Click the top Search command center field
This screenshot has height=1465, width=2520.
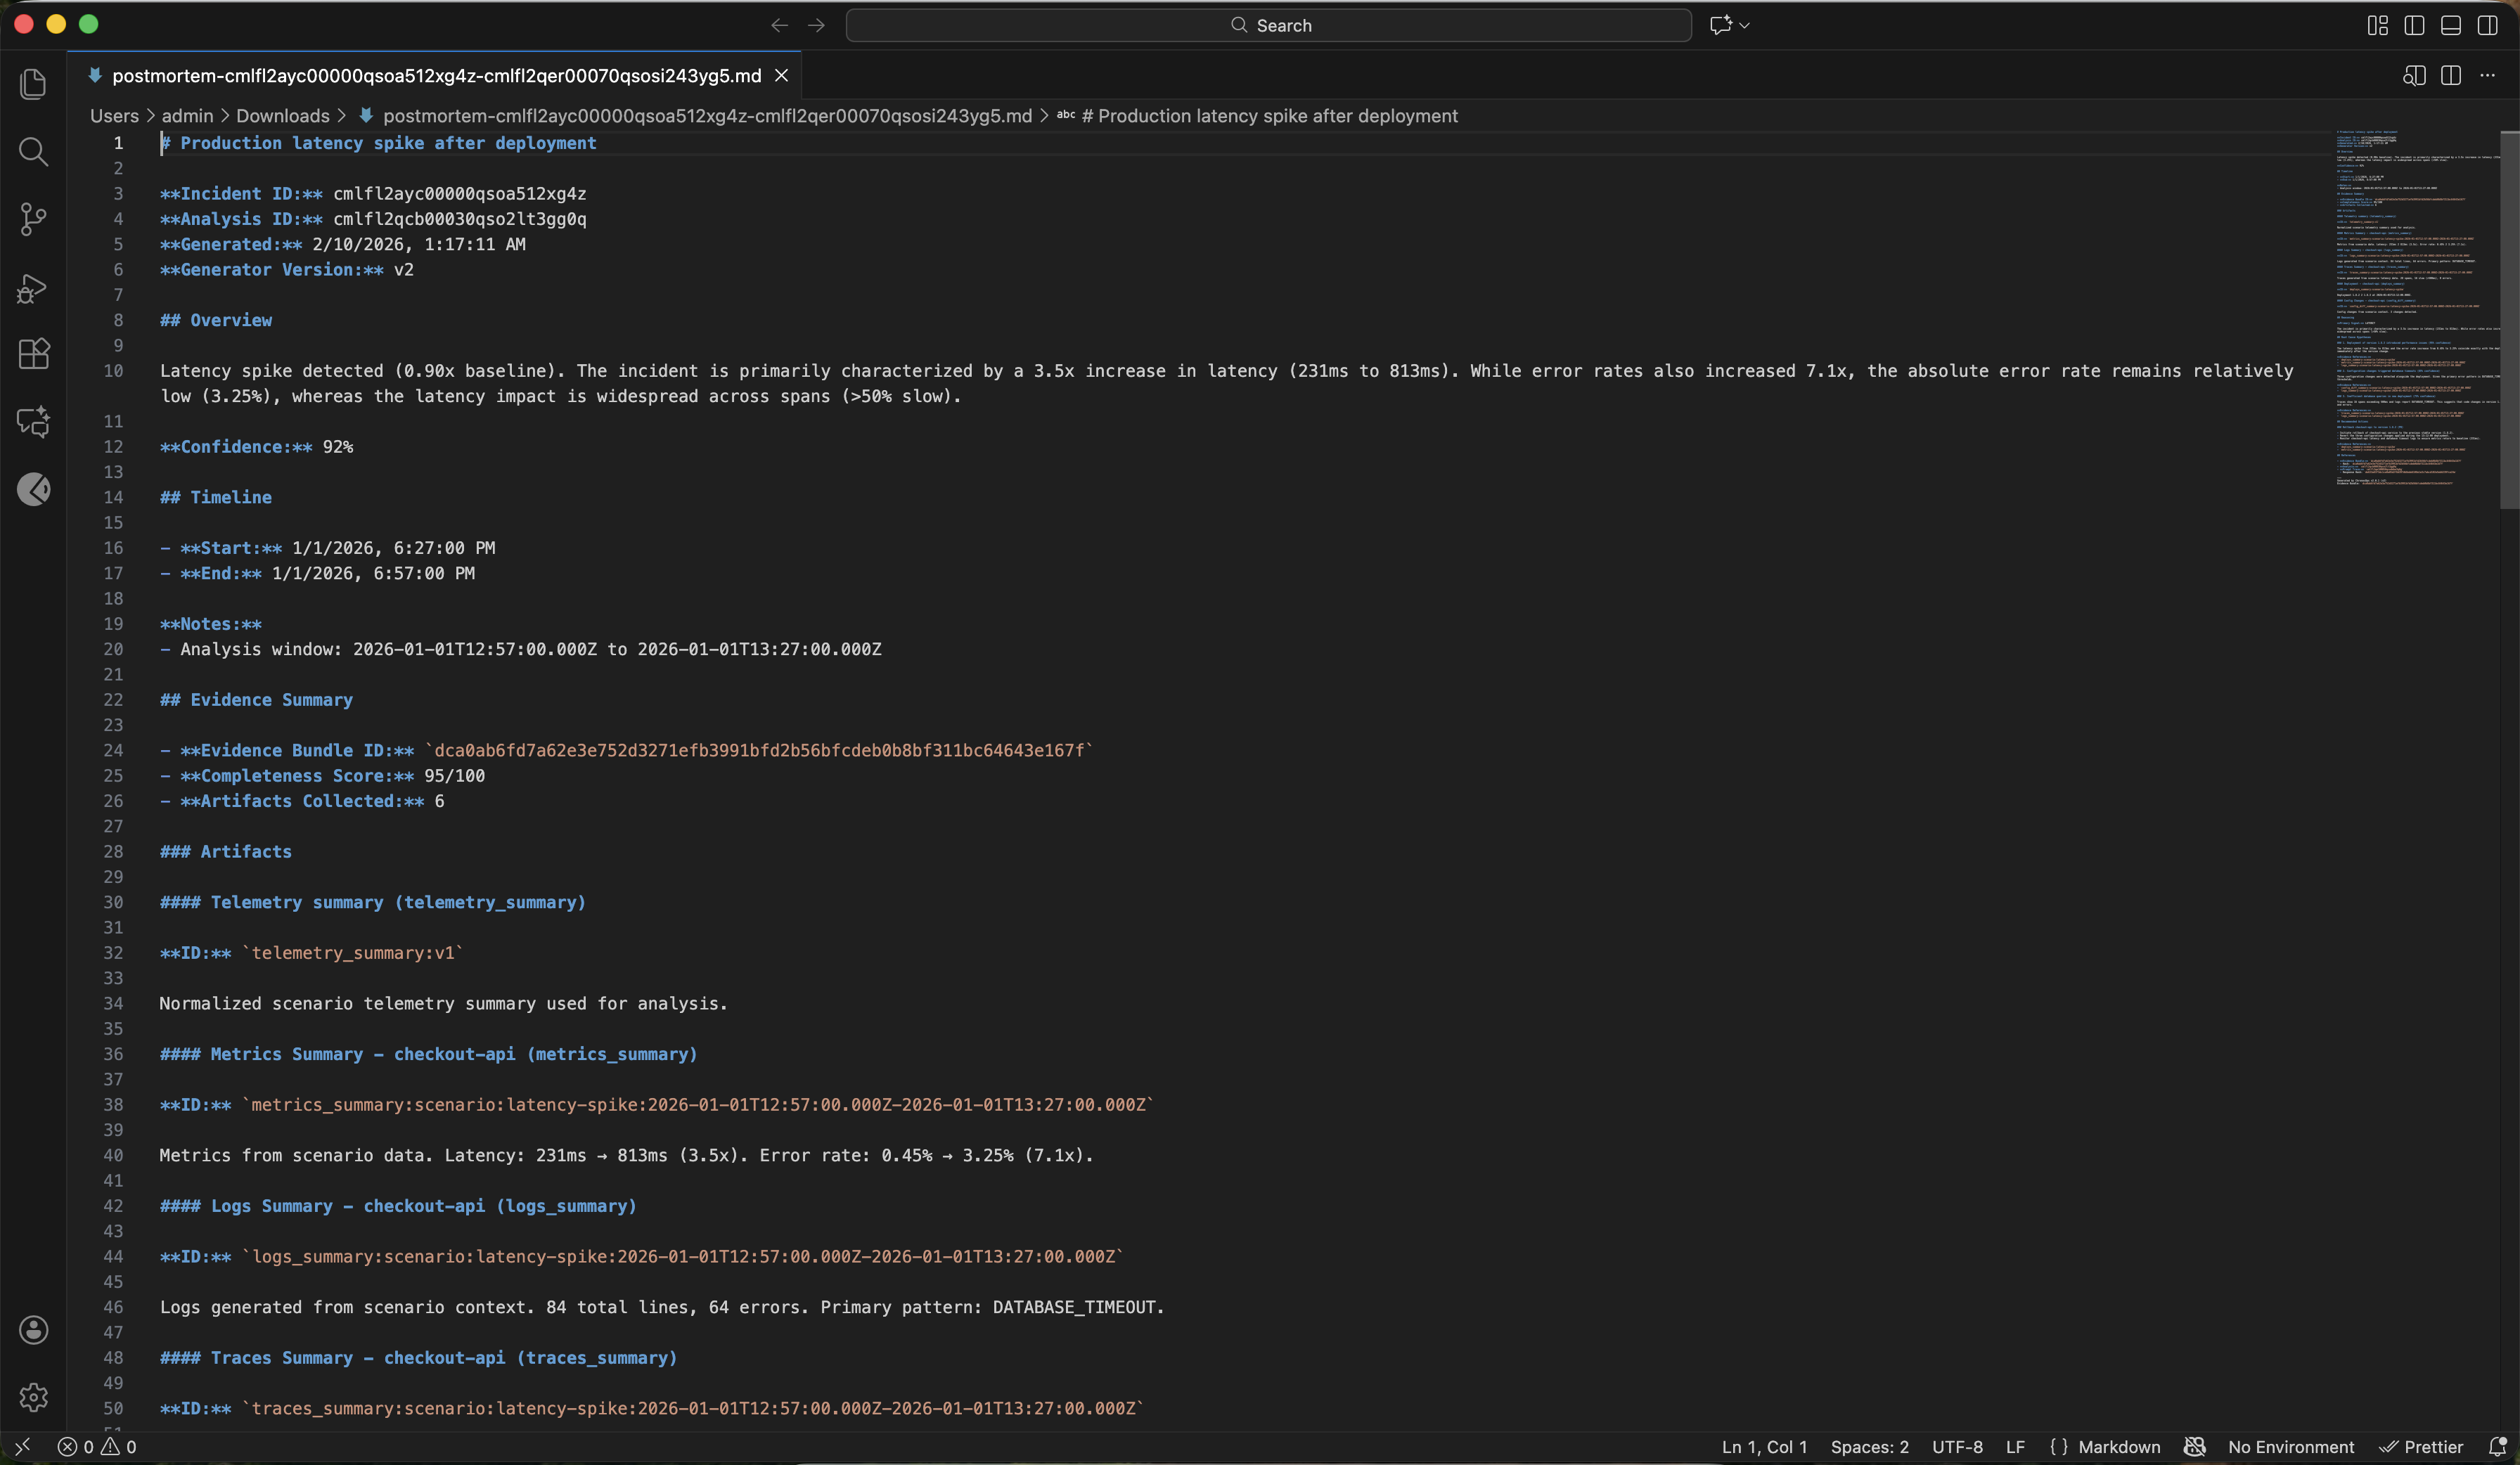(1268, 25)
